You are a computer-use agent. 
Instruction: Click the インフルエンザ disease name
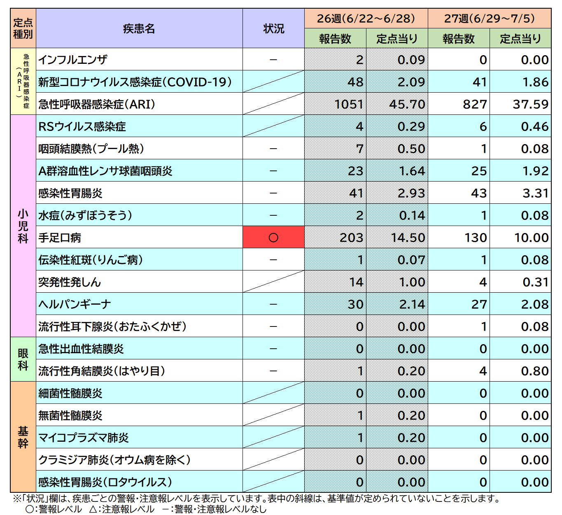[x=72, y=60]
